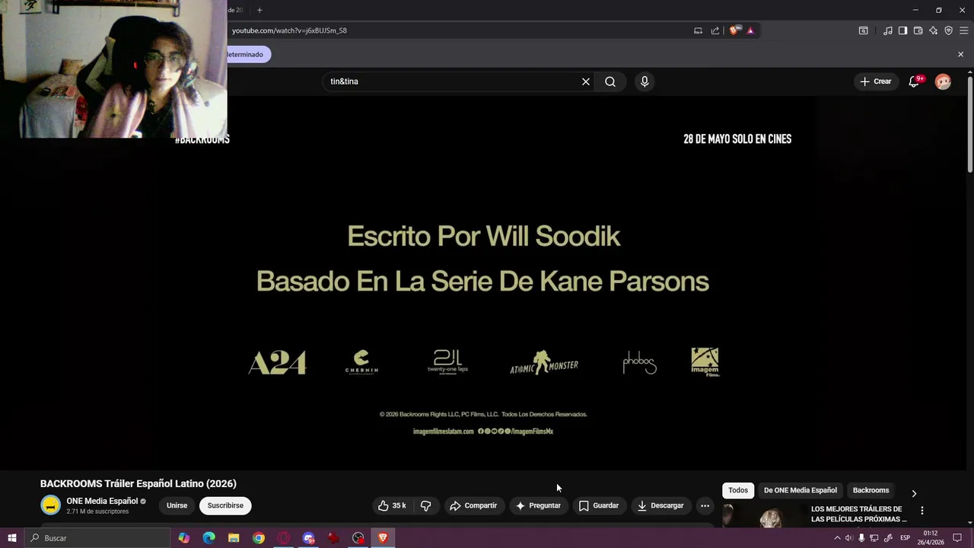Open File Explorer from taskbar
The height and width of the screenshot is (548, 974).
234,538
